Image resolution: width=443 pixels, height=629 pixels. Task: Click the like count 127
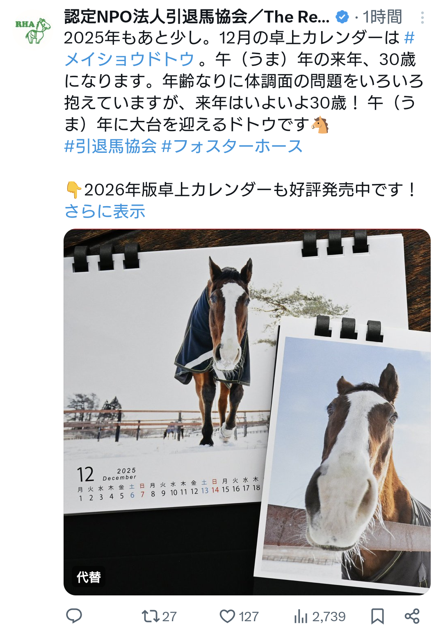pos(249,616)
